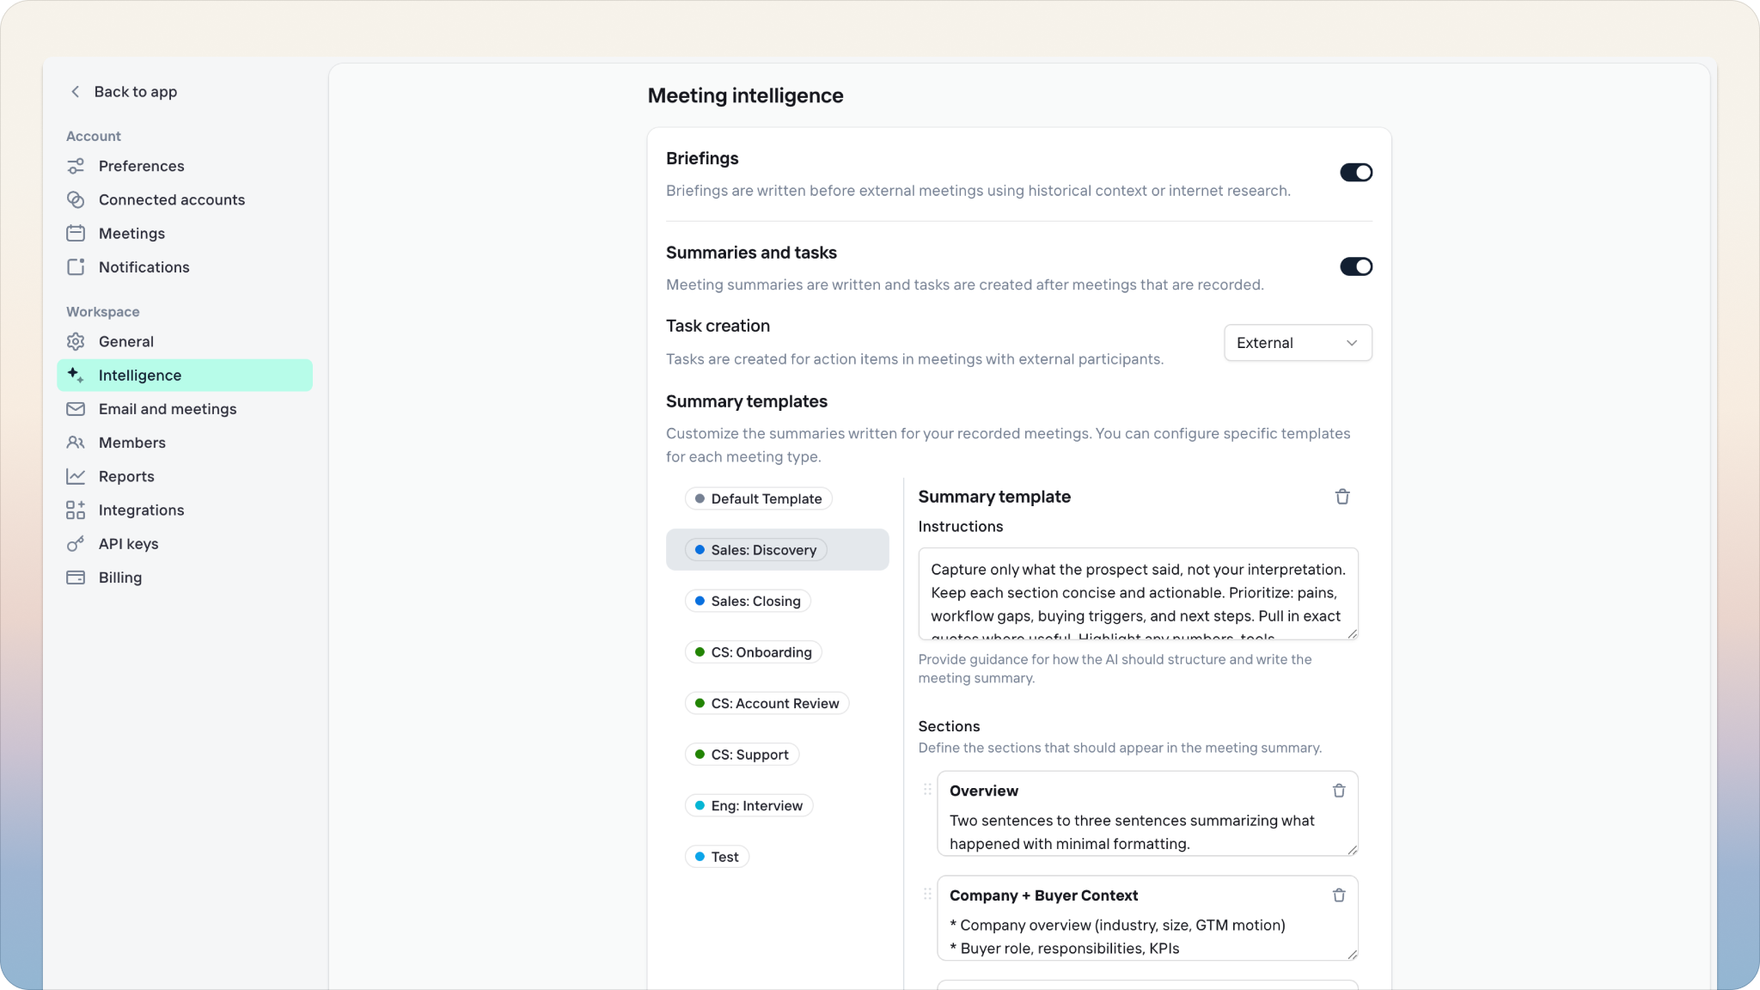1760x990 pixels.
Task: Click the Company + Buyer Context resize handle
Action: (1353, 955)
